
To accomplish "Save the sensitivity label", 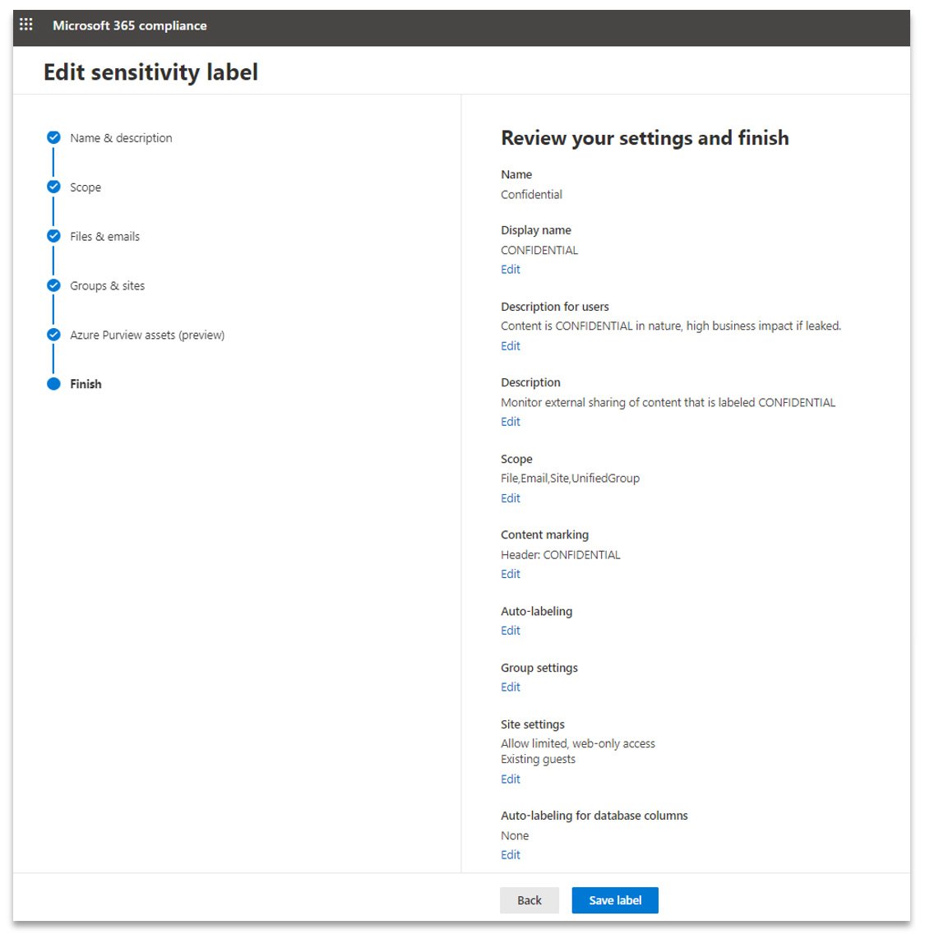I will [615, 900].
